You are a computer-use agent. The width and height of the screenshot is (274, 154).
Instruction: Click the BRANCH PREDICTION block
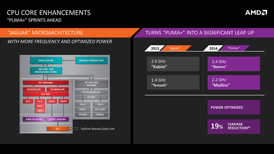(x=91, y=60)
